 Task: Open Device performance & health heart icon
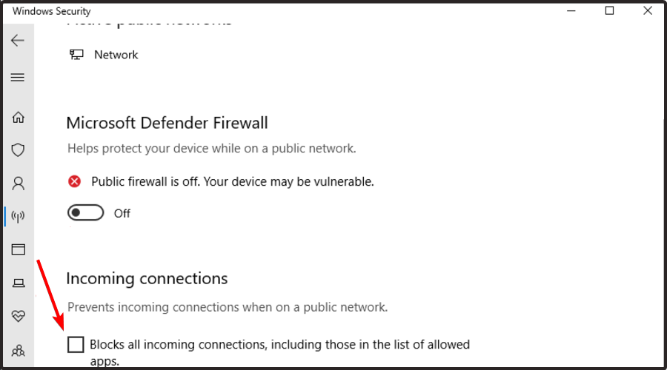(x=18, y=316)
